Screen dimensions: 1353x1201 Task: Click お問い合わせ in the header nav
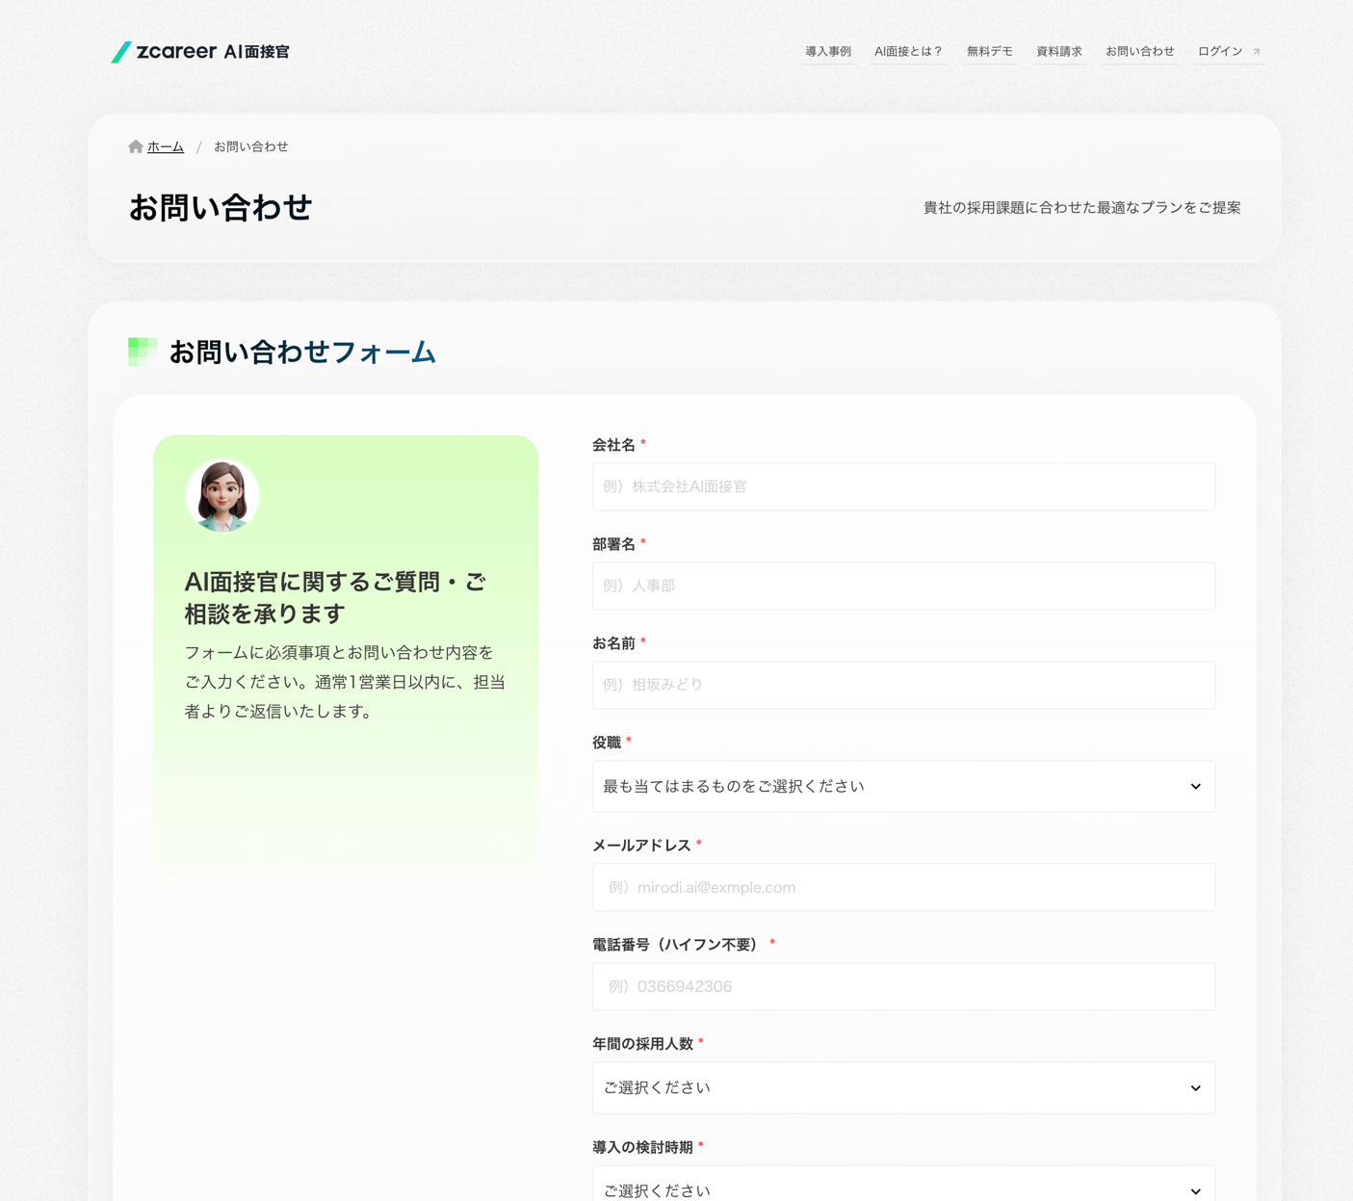1139,52
